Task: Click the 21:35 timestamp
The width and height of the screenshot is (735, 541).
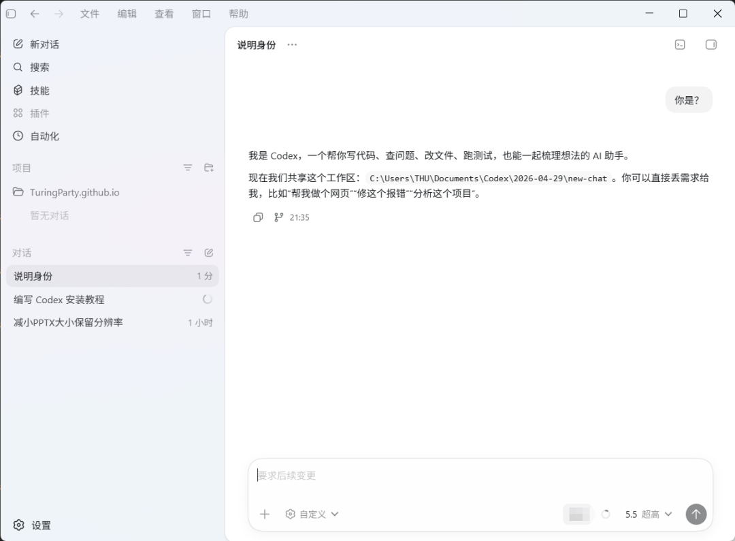Action: click(x=299, y=217)
